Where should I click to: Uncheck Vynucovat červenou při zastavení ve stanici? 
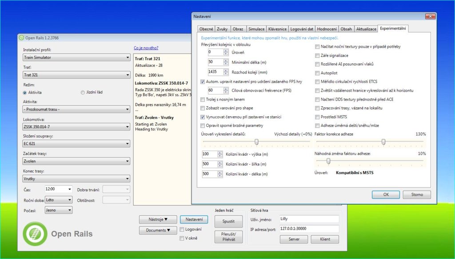tap(203, 117)
